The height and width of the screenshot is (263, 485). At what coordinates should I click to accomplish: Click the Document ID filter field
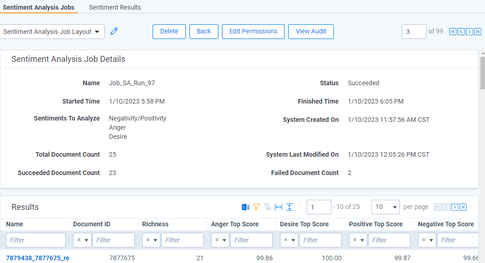click(114, 240)
